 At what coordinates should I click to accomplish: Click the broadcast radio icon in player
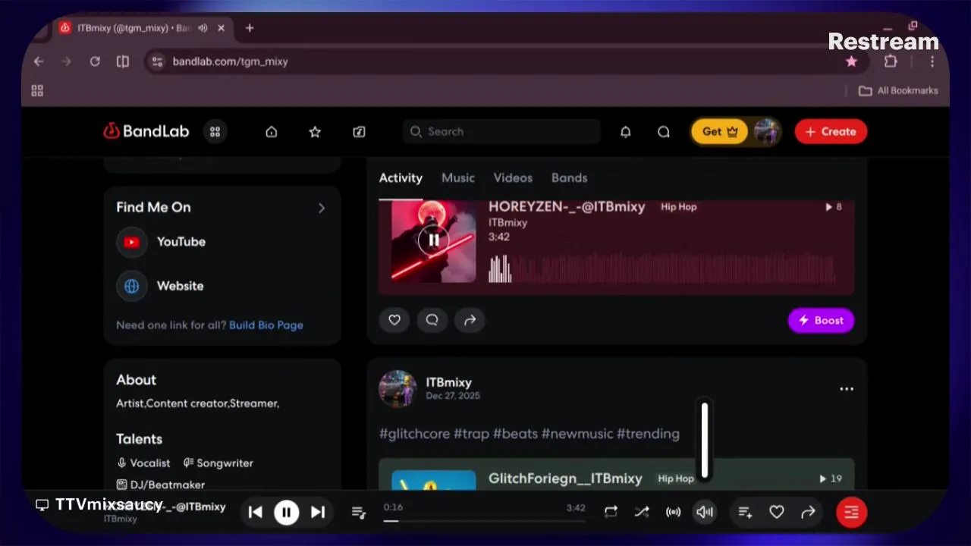point(673,513)
